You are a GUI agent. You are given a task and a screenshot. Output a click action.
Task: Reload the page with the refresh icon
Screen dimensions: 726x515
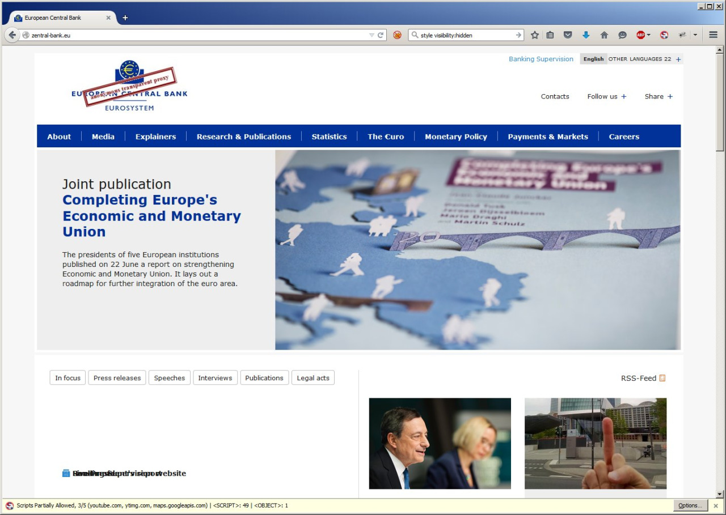coord(381,35)
